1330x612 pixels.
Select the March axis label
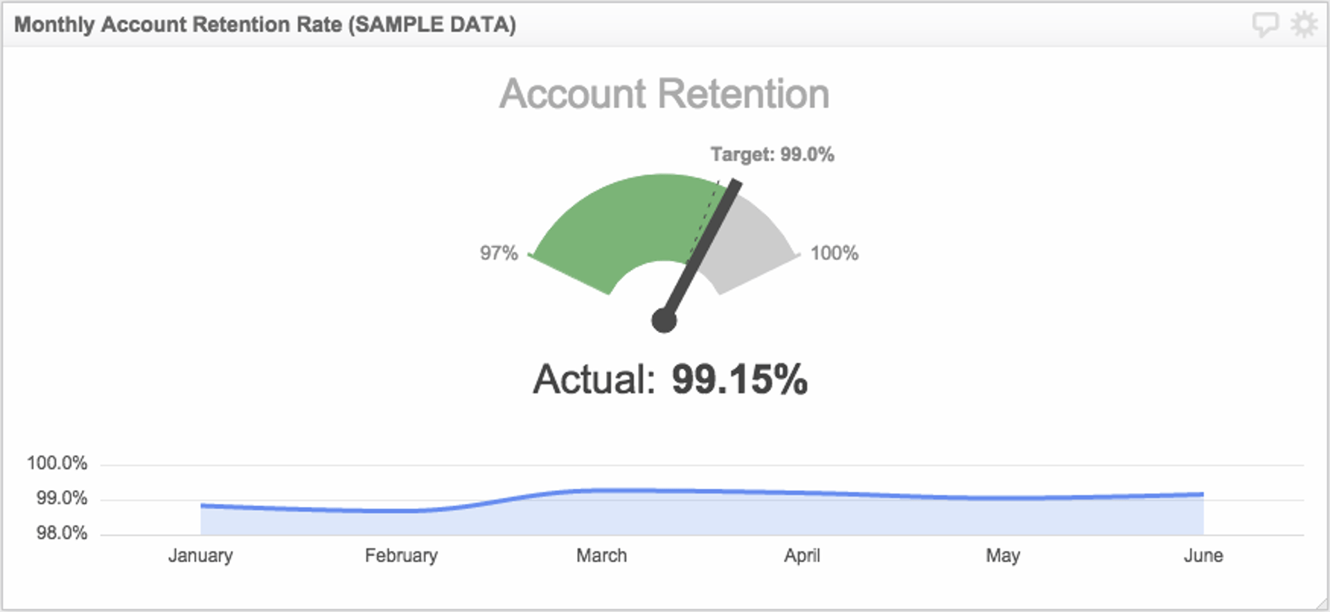pyautogui.click(x=601, y=555)
